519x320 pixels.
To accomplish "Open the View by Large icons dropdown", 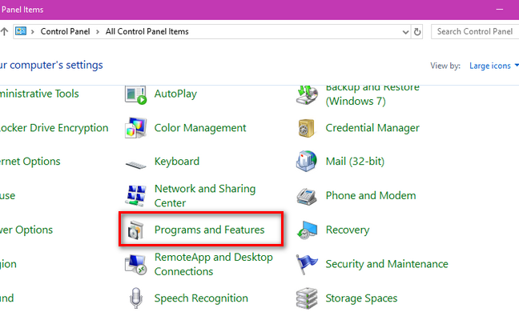I will pos(493,66).
